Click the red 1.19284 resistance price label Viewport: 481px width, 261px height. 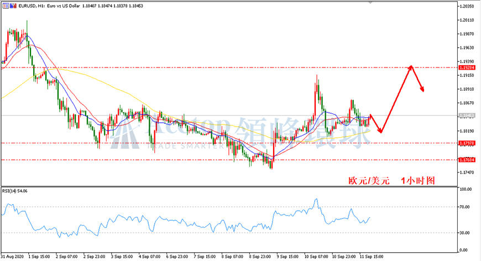coord(467,67)
